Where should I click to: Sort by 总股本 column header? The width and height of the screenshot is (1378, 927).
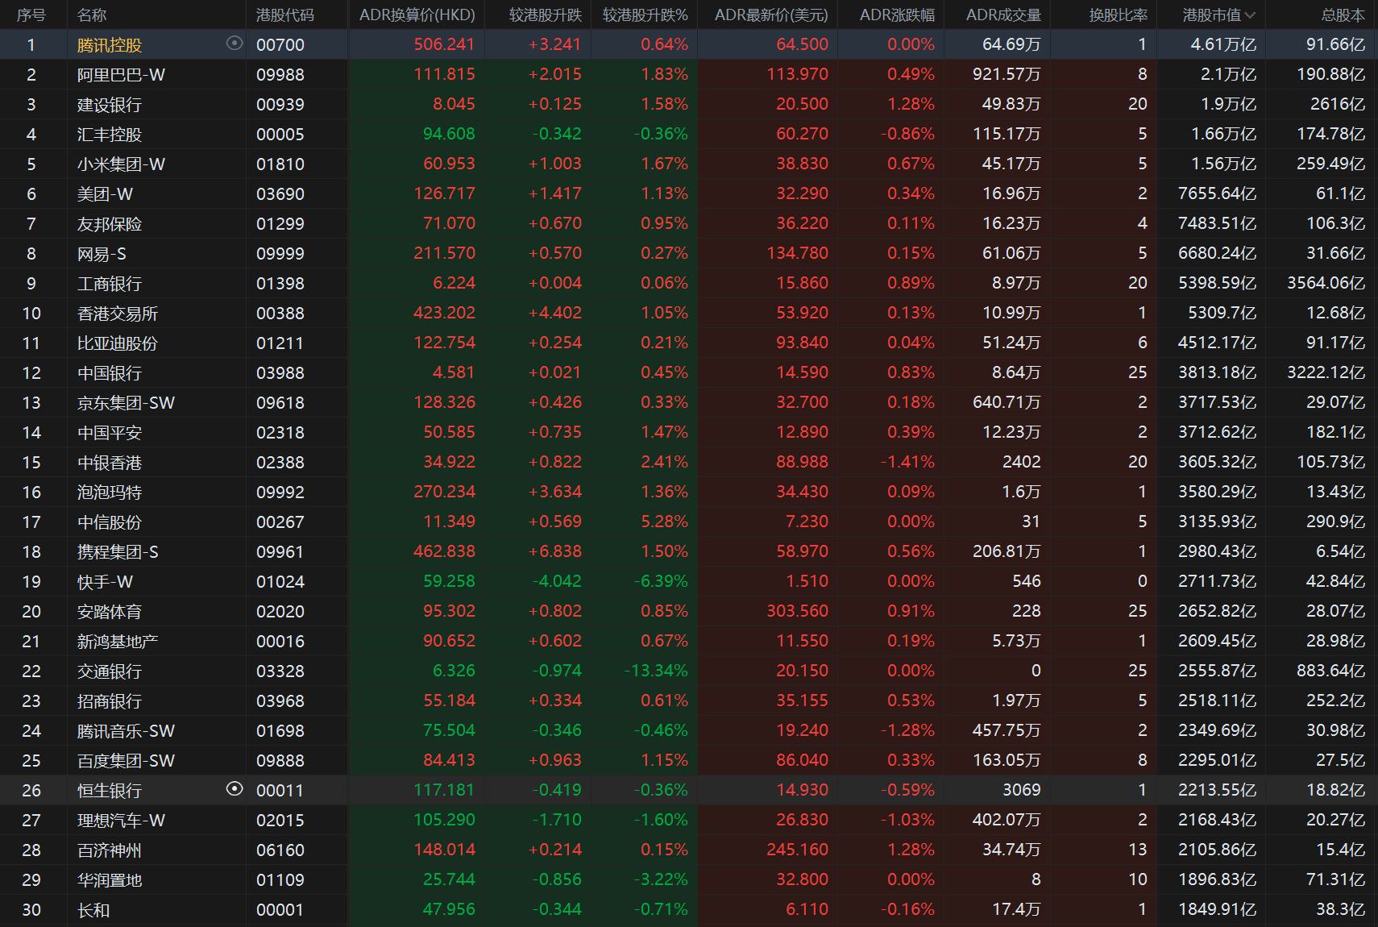tap(1343, 15)
